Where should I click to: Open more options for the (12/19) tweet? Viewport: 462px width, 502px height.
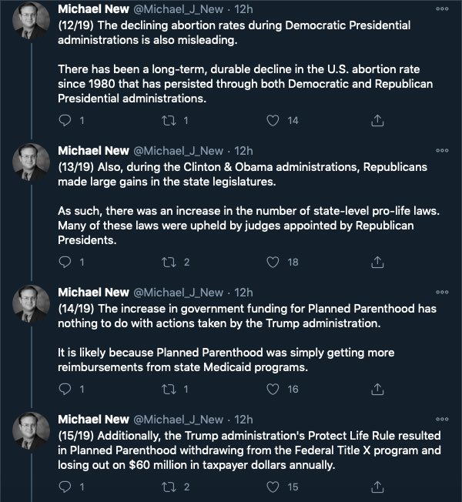[x=441, y=9]
